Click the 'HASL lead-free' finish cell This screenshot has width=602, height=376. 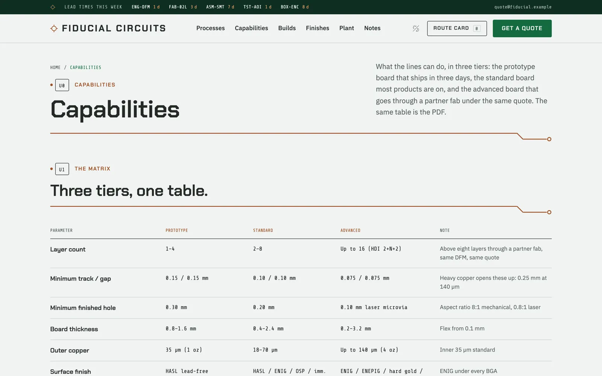[x=187, y=371]
